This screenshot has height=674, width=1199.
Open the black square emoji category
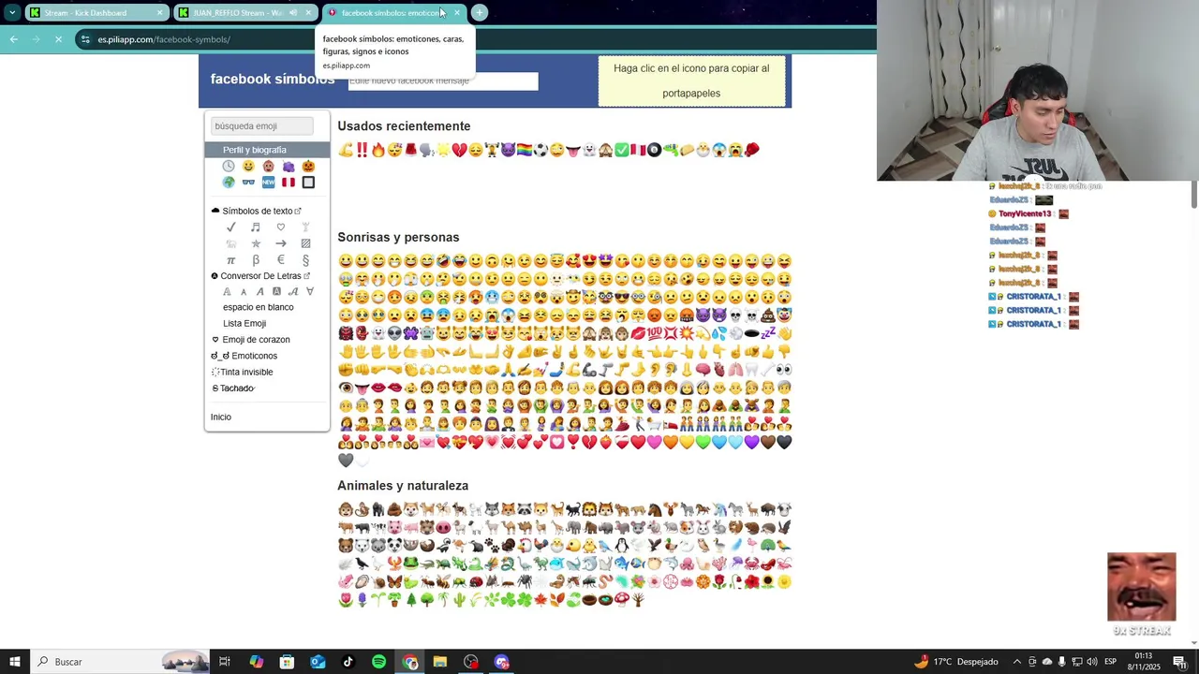pos(308,183)
